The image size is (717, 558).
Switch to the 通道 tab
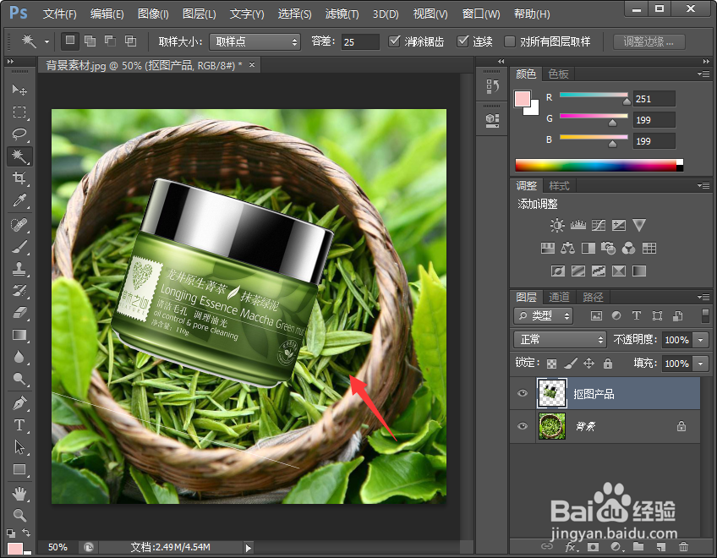click(x=559, y=298)
